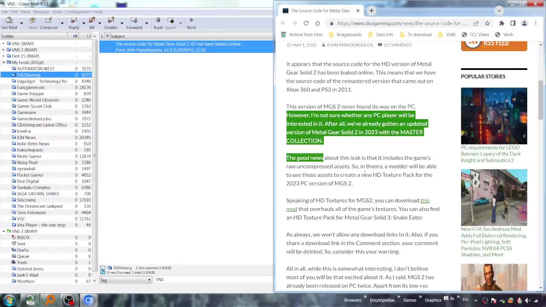Expand the VNS (IMAP) account tree
This screenshot has height=307, width=546.
click(x=3, y=43)
